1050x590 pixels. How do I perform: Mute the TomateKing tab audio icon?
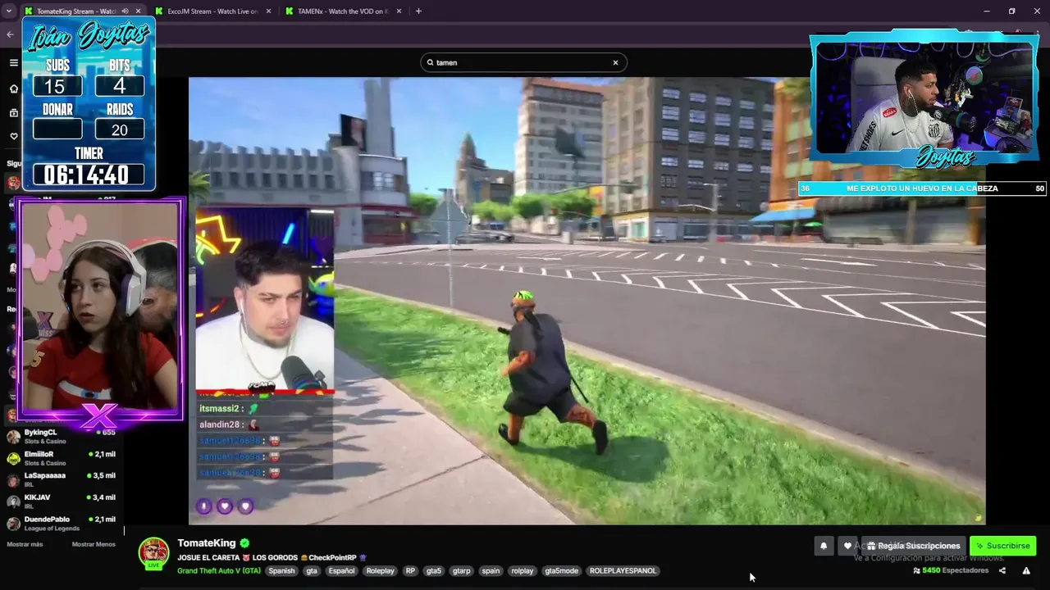point(125,11)
